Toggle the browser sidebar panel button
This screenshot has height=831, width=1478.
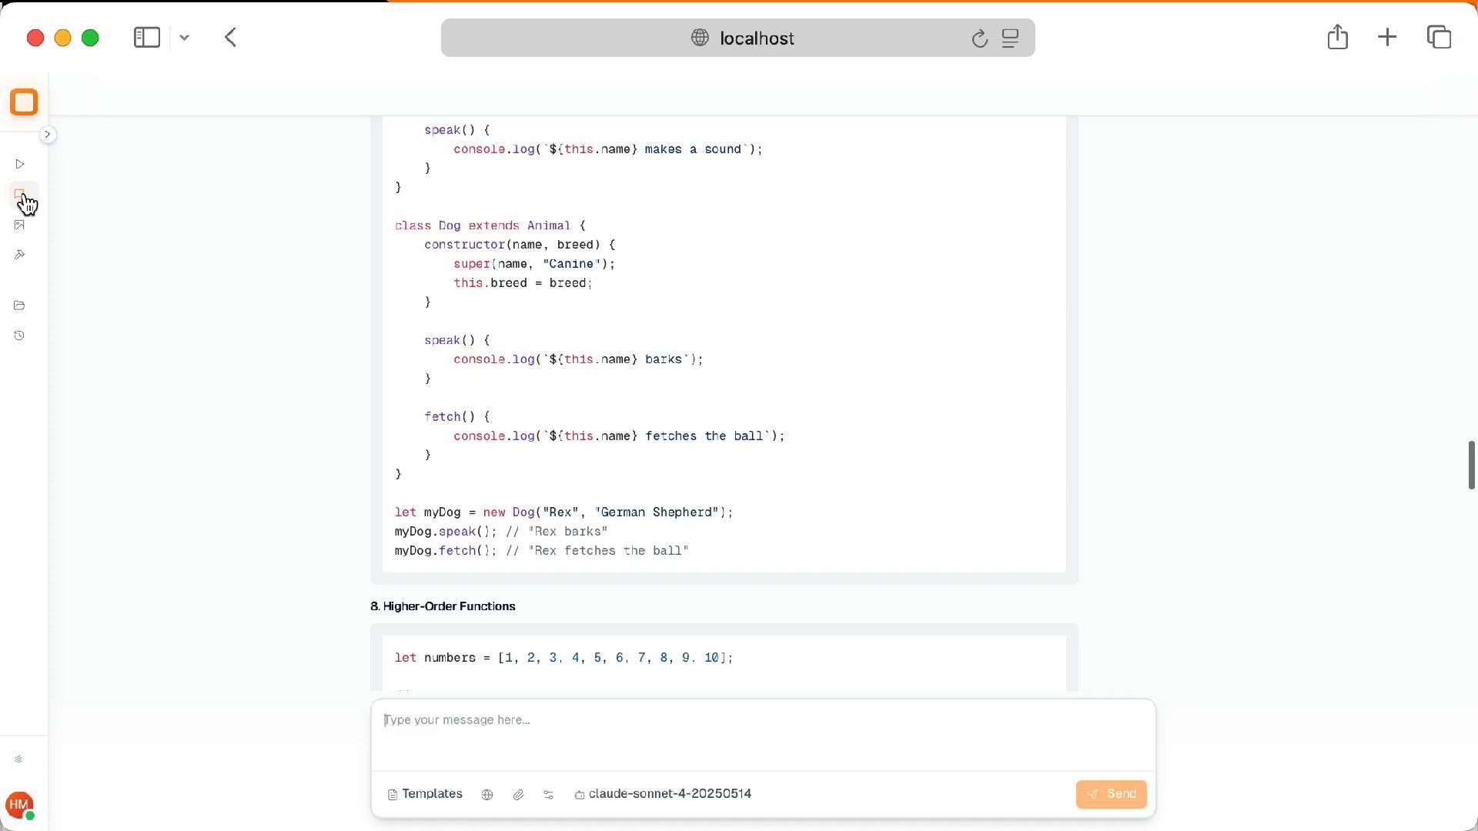click(147, 38)
